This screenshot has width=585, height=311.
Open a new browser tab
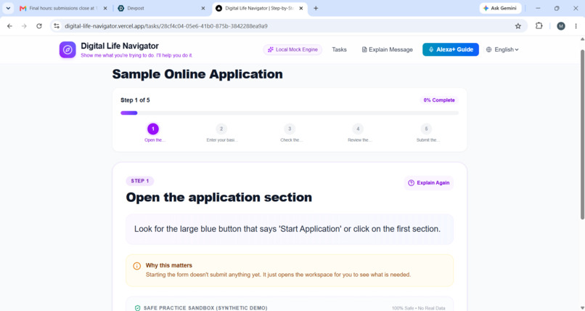pyautogui.click(x=316, y=8)
